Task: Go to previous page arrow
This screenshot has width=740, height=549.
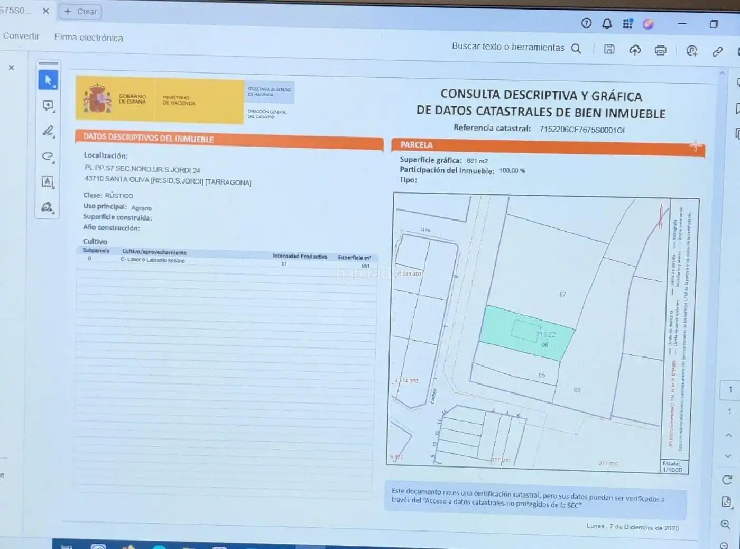Action: point(728,435)
